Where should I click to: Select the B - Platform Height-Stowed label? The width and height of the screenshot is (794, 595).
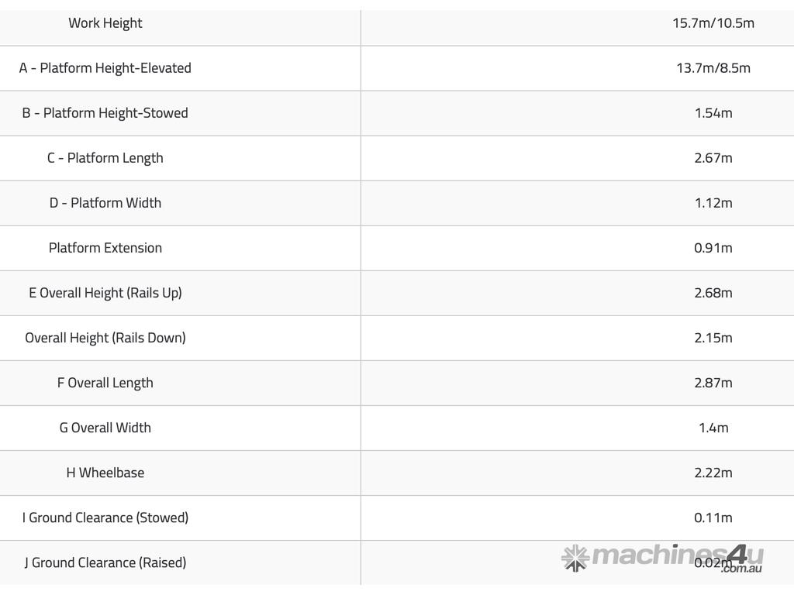point(105,112)
